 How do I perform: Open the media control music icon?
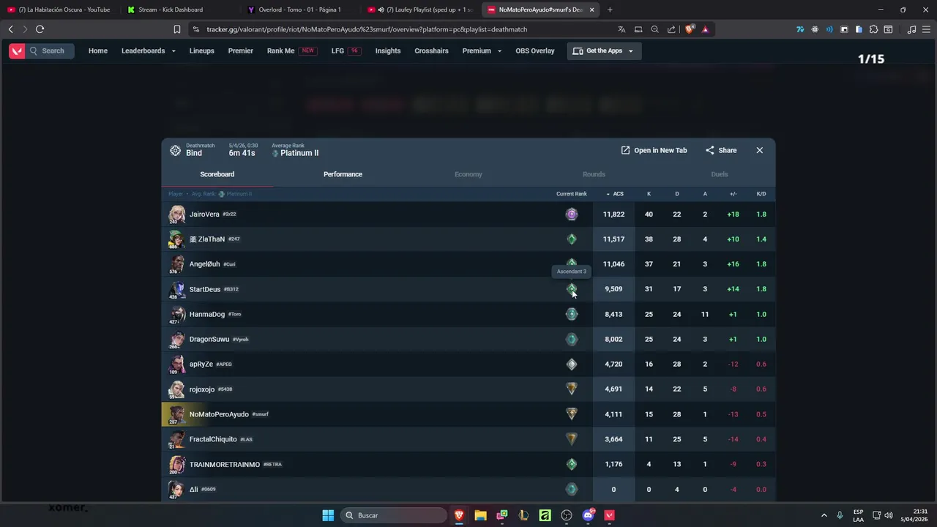coord(911,29)
